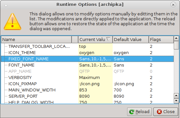
Task: Select the MAIN_WINDOW_WIDTH row
Action: click(x=87, y=90)
